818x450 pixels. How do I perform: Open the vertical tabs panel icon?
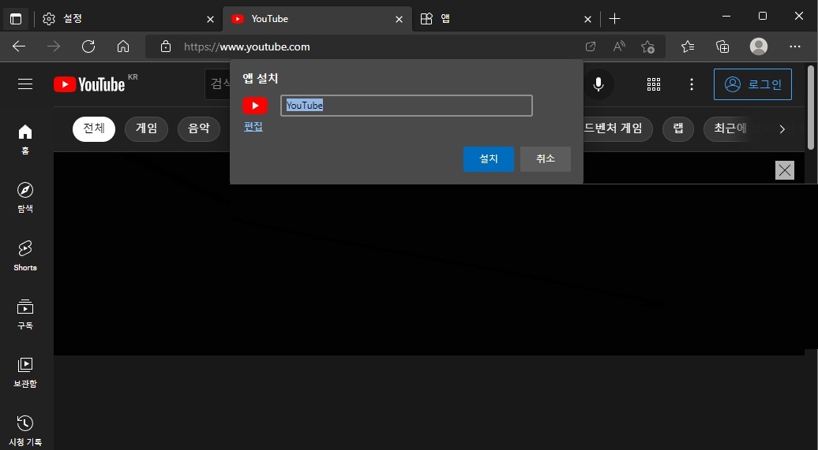(x=16, y=19)
